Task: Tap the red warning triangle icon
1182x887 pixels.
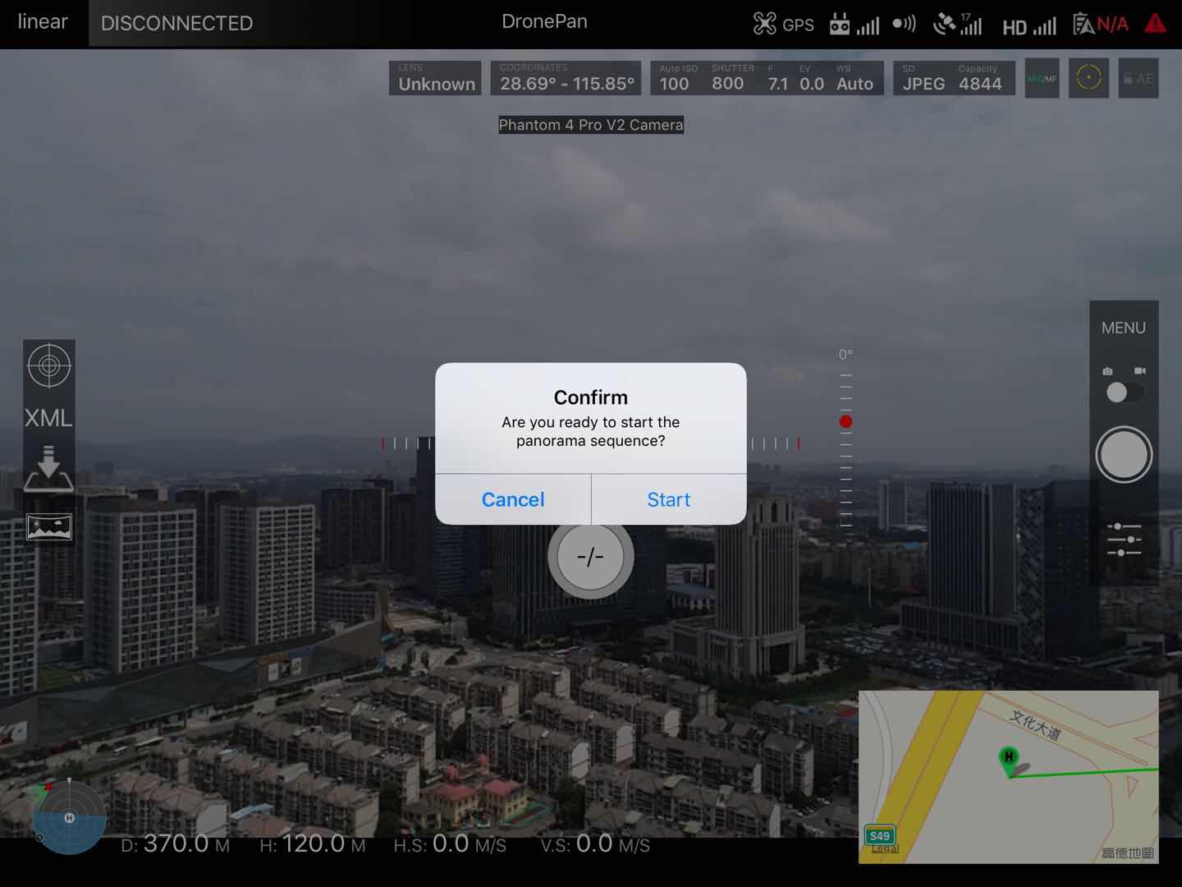Action: point(1155,23)
